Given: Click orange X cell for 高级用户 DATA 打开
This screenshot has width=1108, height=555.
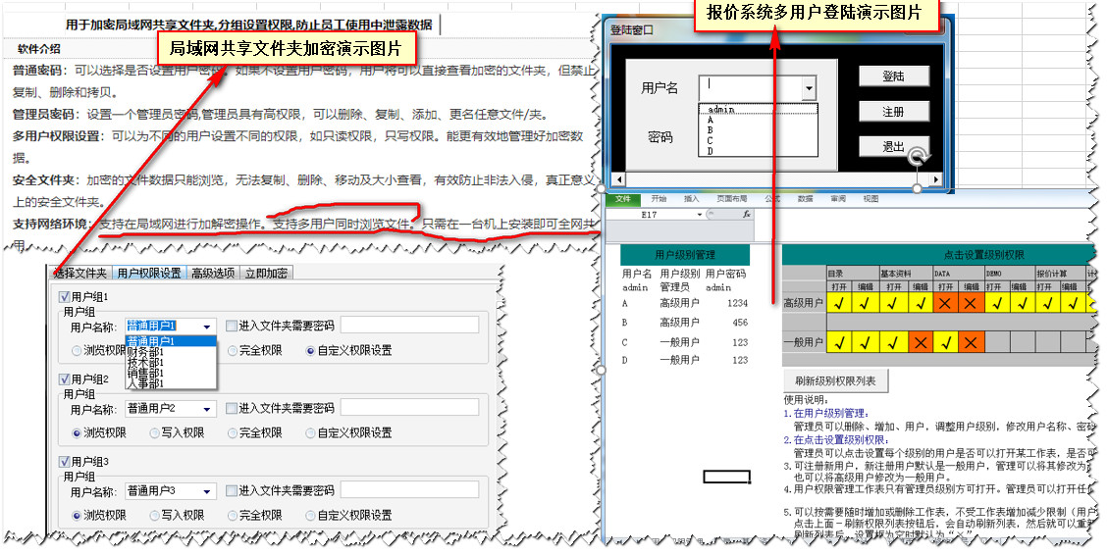Looking at the screenshot, I should (x=944, y=305).
